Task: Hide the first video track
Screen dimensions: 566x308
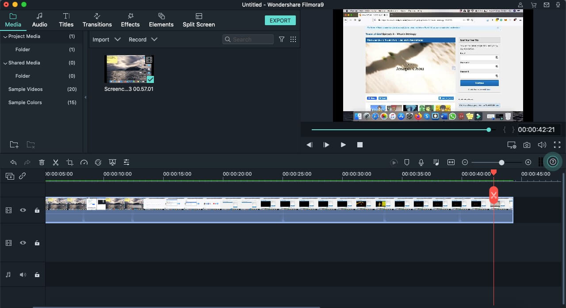Action: coord(23,210)
